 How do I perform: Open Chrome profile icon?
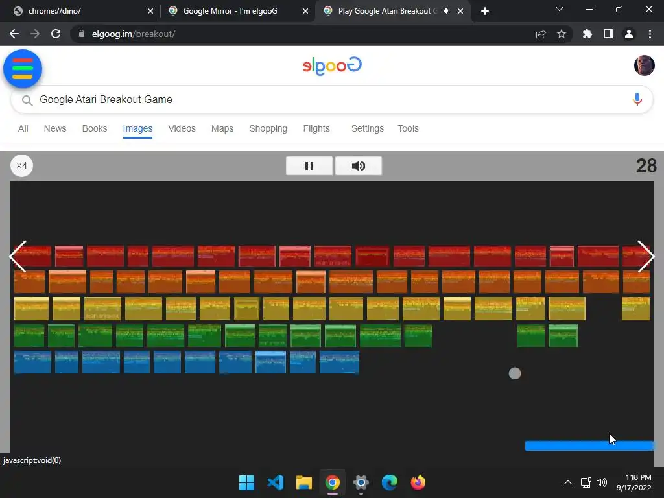point(629,34)
